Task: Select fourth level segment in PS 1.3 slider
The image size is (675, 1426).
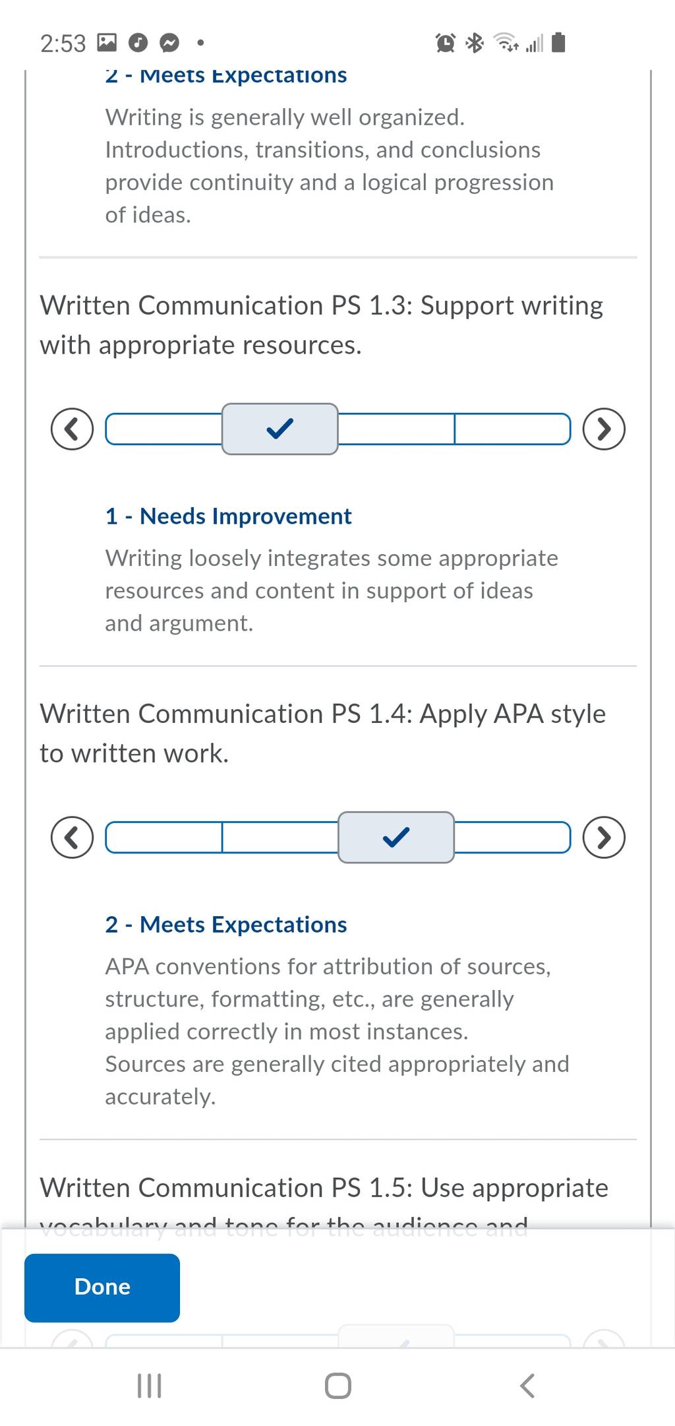Action: (x=513, y=429)
